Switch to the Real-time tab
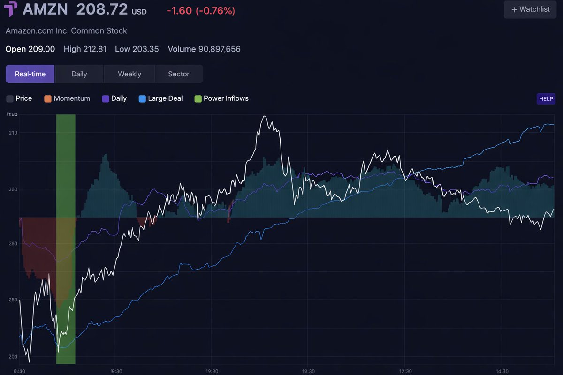This screenshot has height=375, width=563. coord(30,74)
